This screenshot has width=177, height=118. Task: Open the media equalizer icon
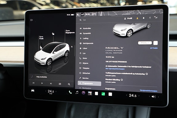[x=60, y=84]
